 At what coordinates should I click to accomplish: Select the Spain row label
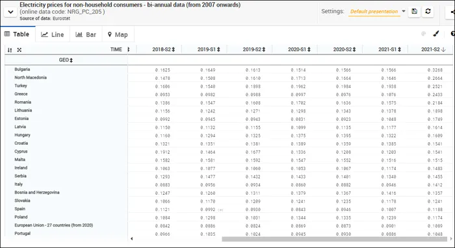coord(19,208)
